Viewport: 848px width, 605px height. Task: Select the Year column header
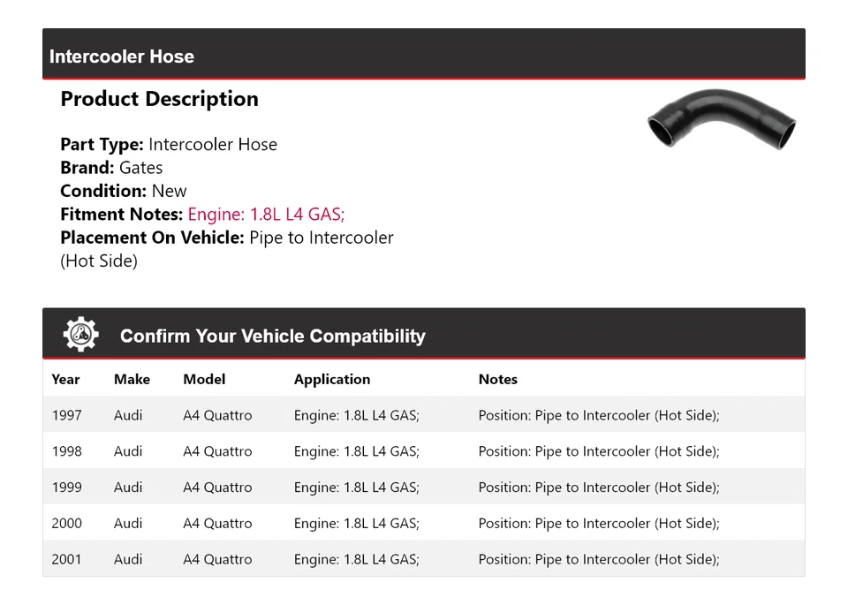(x=65, y=379)
